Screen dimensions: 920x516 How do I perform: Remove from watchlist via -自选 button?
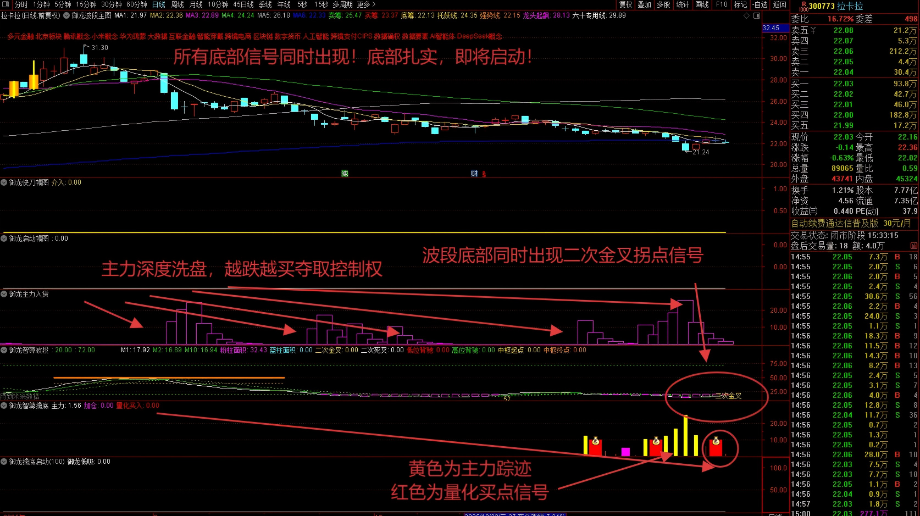(x=760, y=4)
